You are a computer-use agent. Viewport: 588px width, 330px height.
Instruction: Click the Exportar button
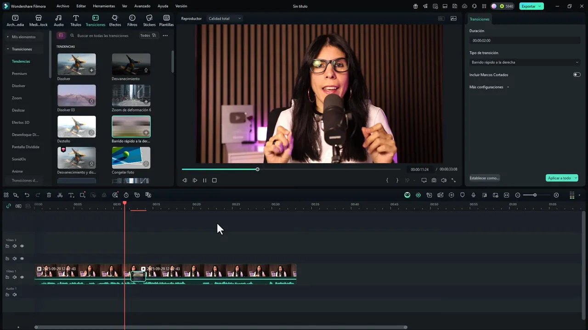coord(529,6)
